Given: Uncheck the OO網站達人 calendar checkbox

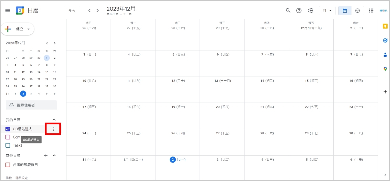Looking at the screenshot, I should pos(8,129).
